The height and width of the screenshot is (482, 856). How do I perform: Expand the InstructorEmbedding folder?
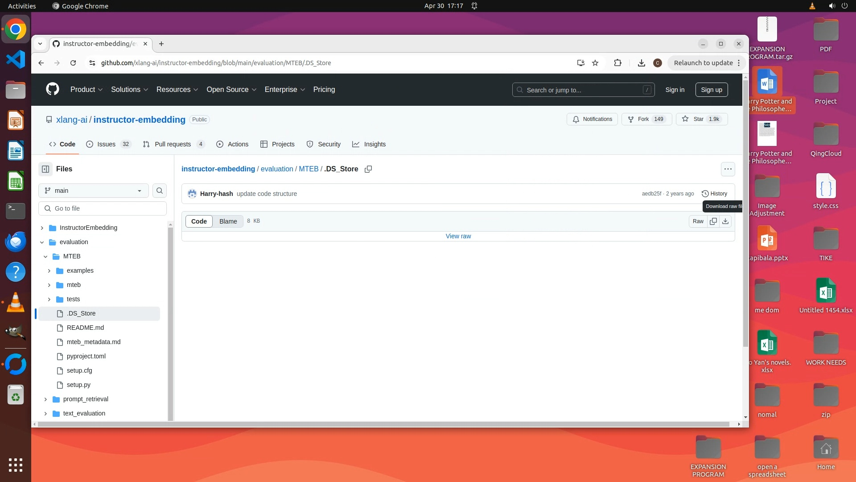pyautogui.click(x=42, y=228)
